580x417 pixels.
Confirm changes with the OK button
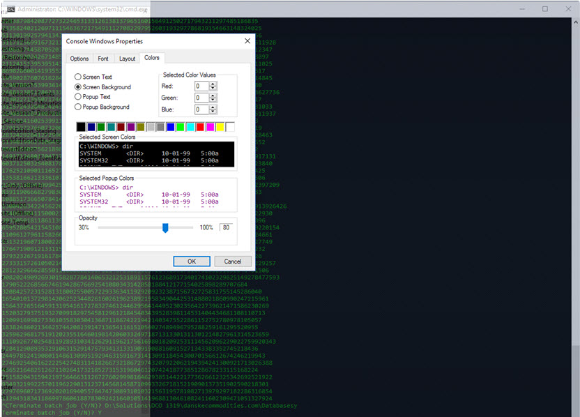pyautogui.click(x=192, y=261)
